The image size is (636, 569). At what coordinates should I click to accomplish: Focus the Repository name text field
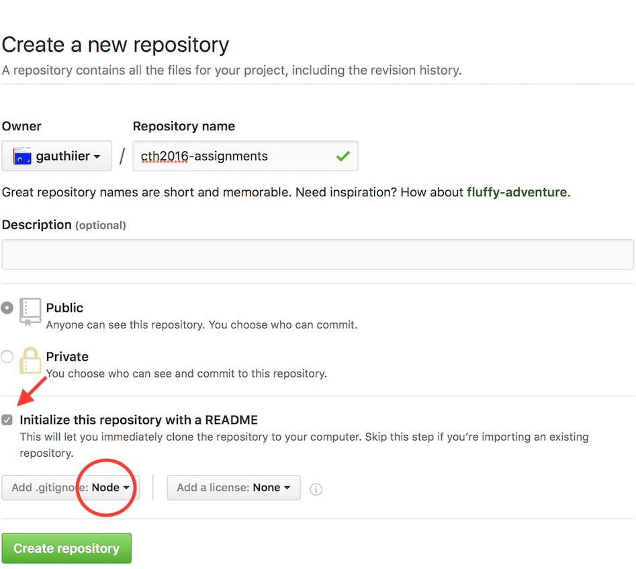coord(235,157)
